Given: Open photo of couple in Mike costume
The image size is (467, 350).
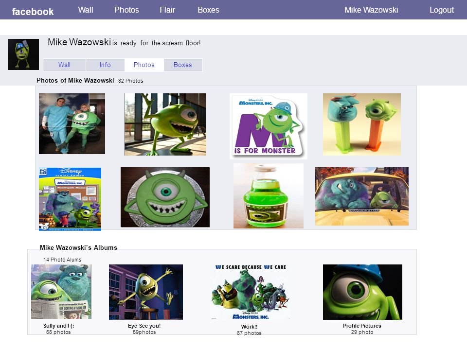Looking at the screenshot, I should point(72,124).
